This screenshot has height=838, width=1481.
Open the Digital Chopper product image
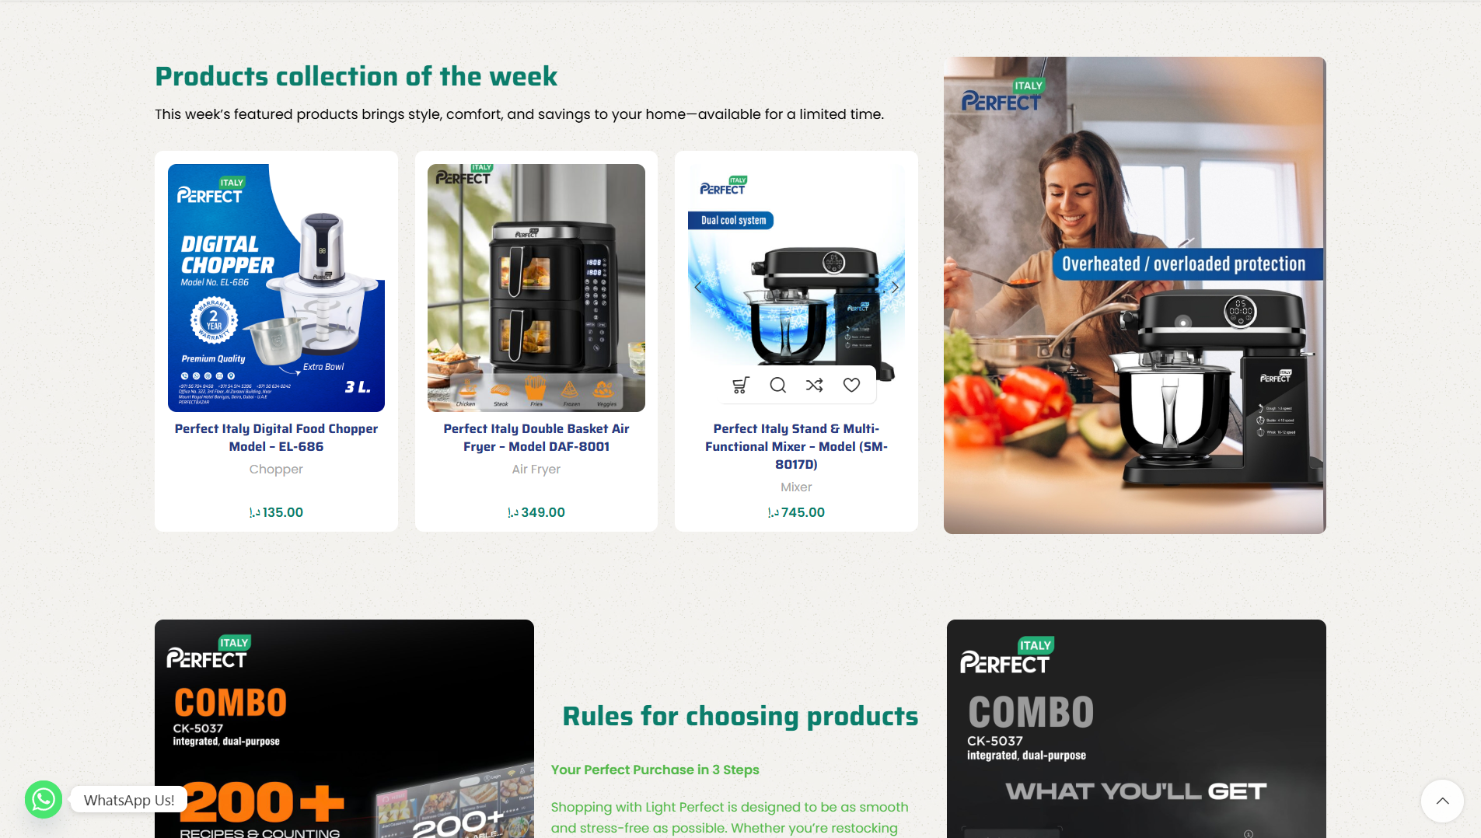tap(276, 288)
